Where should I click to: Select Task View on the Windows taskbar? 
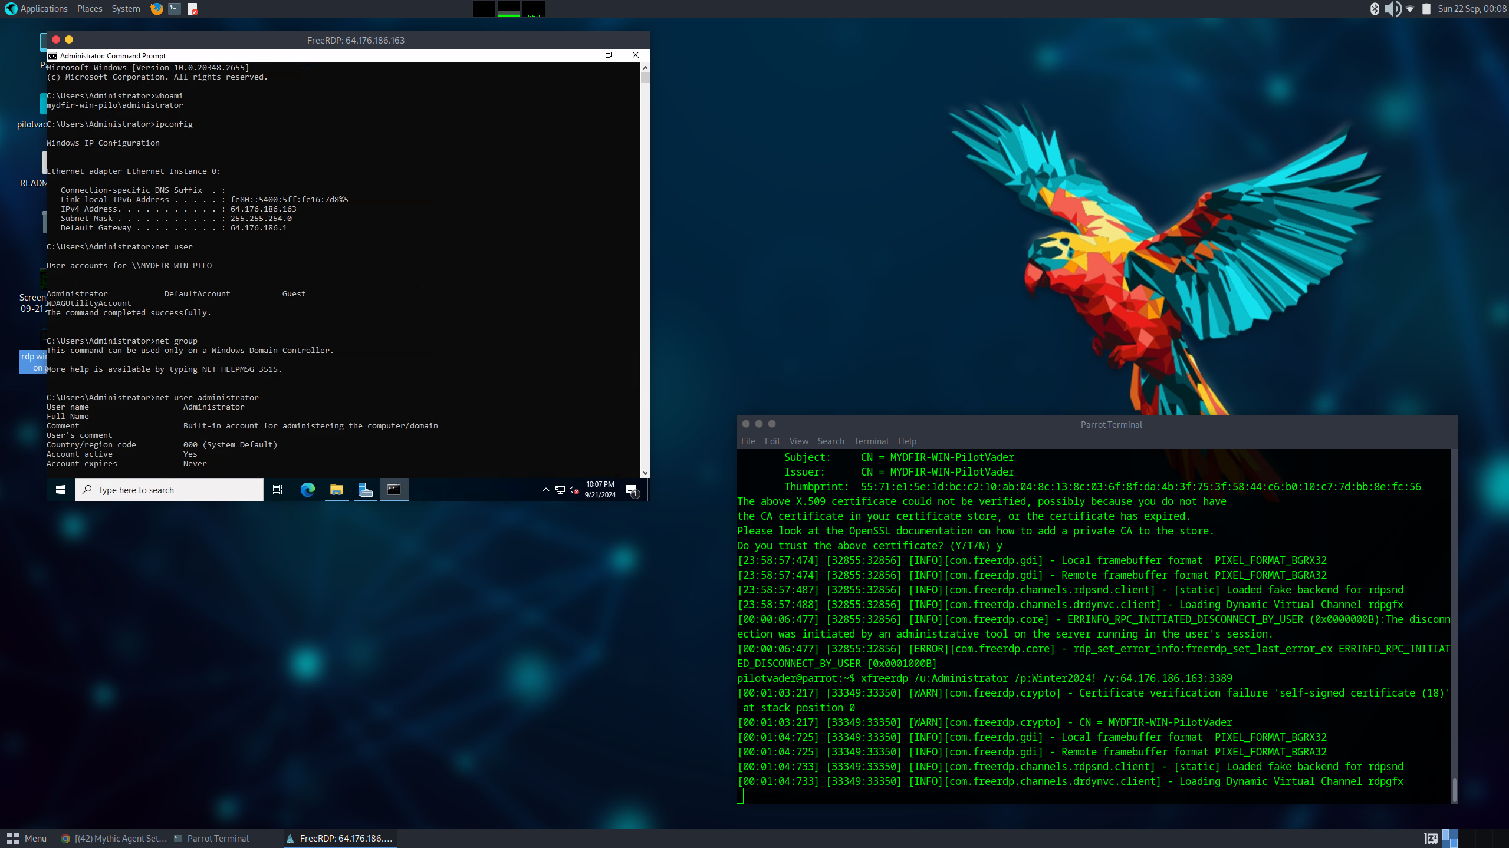(x=277, y=490)
